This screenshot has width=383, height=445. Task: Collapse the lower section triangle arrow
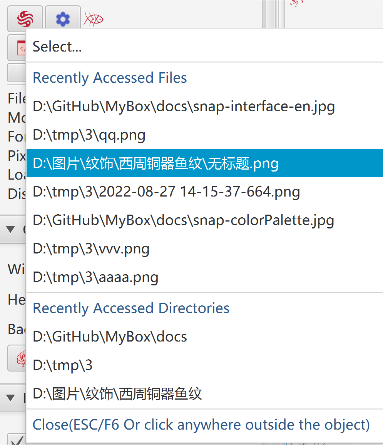10,398
